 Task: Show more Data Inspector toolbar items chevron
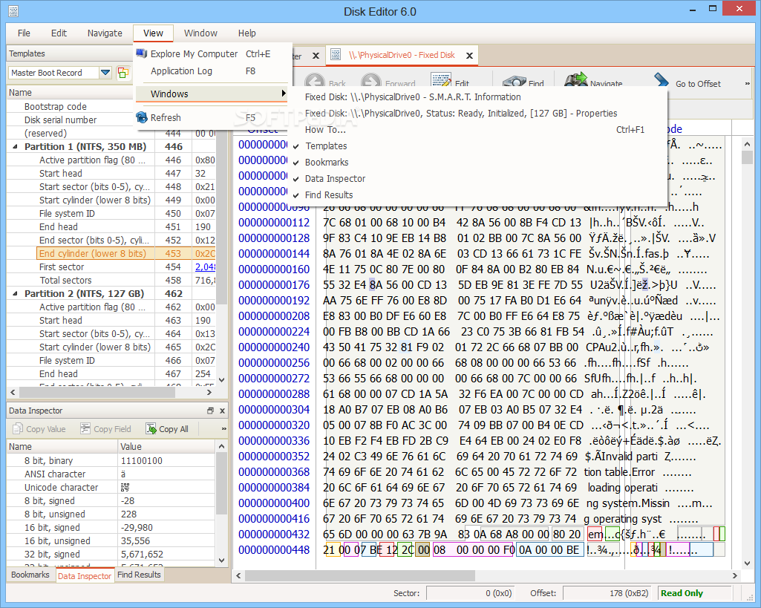[x=223, y=428]
